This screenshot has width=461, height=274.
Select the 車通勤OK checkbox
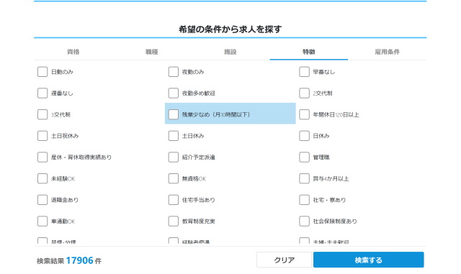coord(42,221)
